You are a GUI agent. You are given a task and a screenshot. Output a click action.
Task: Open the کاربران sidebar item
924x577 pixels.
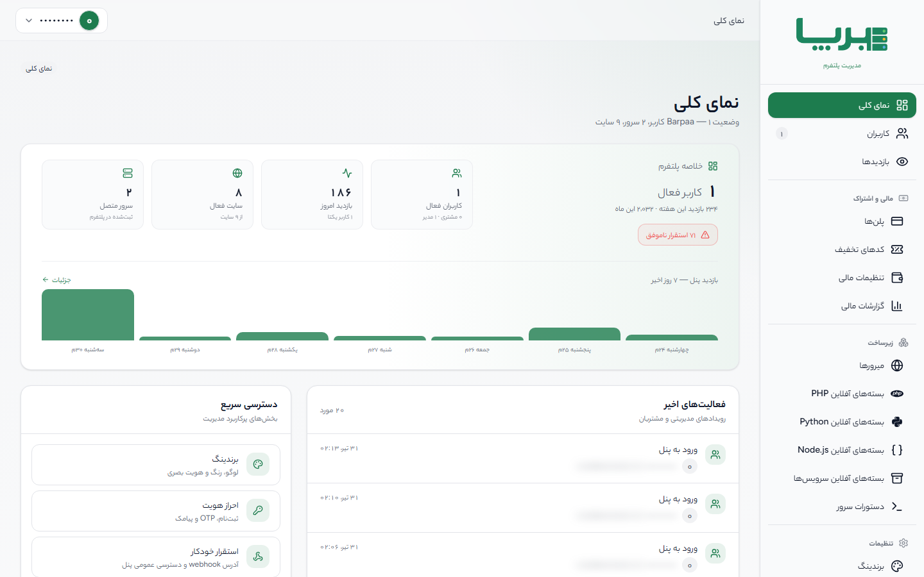(x=842, y=133)
